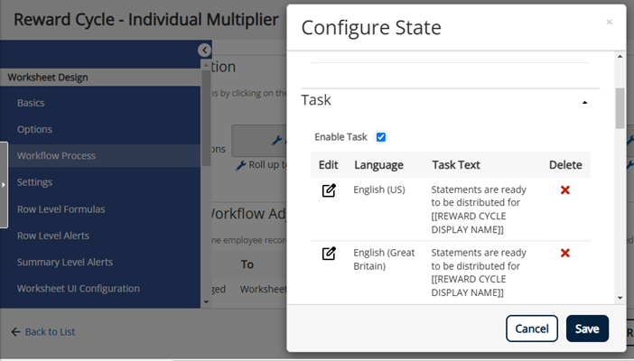The width and height of the screenshot is (634, 361).
Task: Select Workflow Process in sidebar
Action: [x=56, y=156]
